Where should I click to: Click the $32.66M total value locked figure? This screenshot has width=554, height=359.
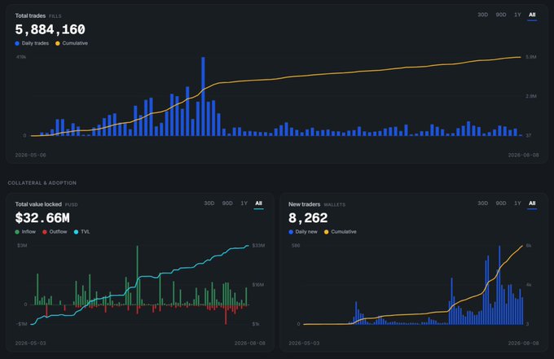click(x=42, y=218)
